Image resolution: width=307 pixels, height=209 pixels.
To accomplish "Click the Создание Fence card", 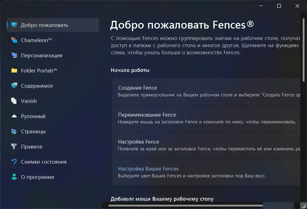I will (206, 91).
